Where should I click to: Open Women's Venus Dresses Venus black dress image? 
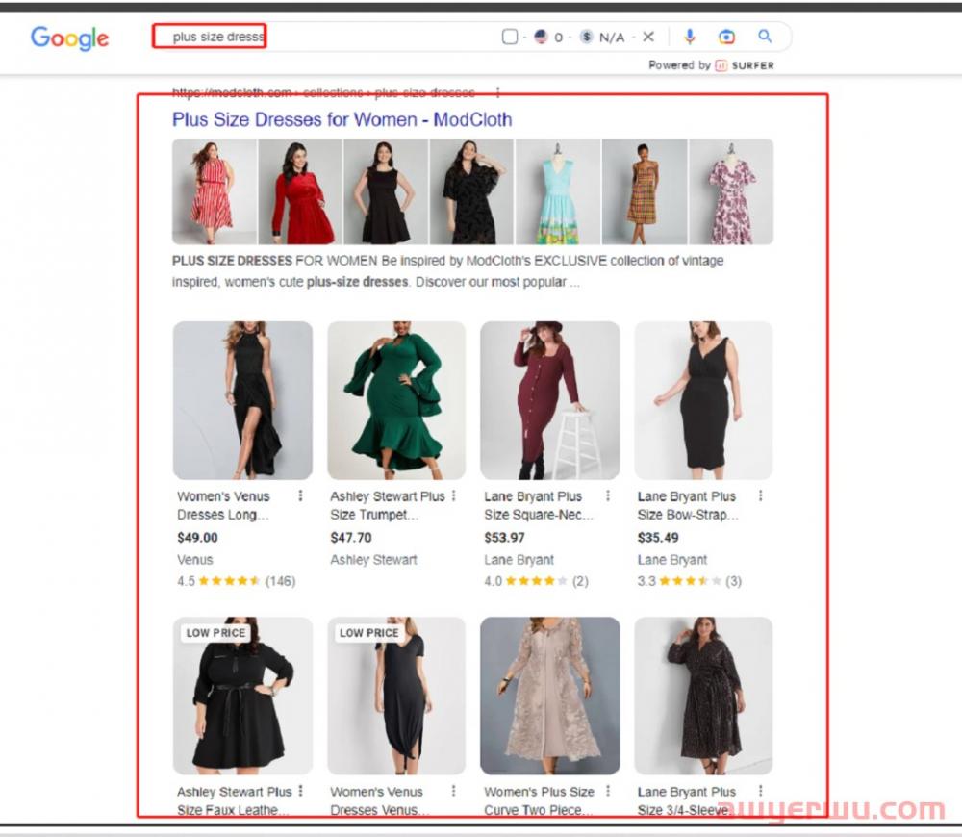point(396,696)
